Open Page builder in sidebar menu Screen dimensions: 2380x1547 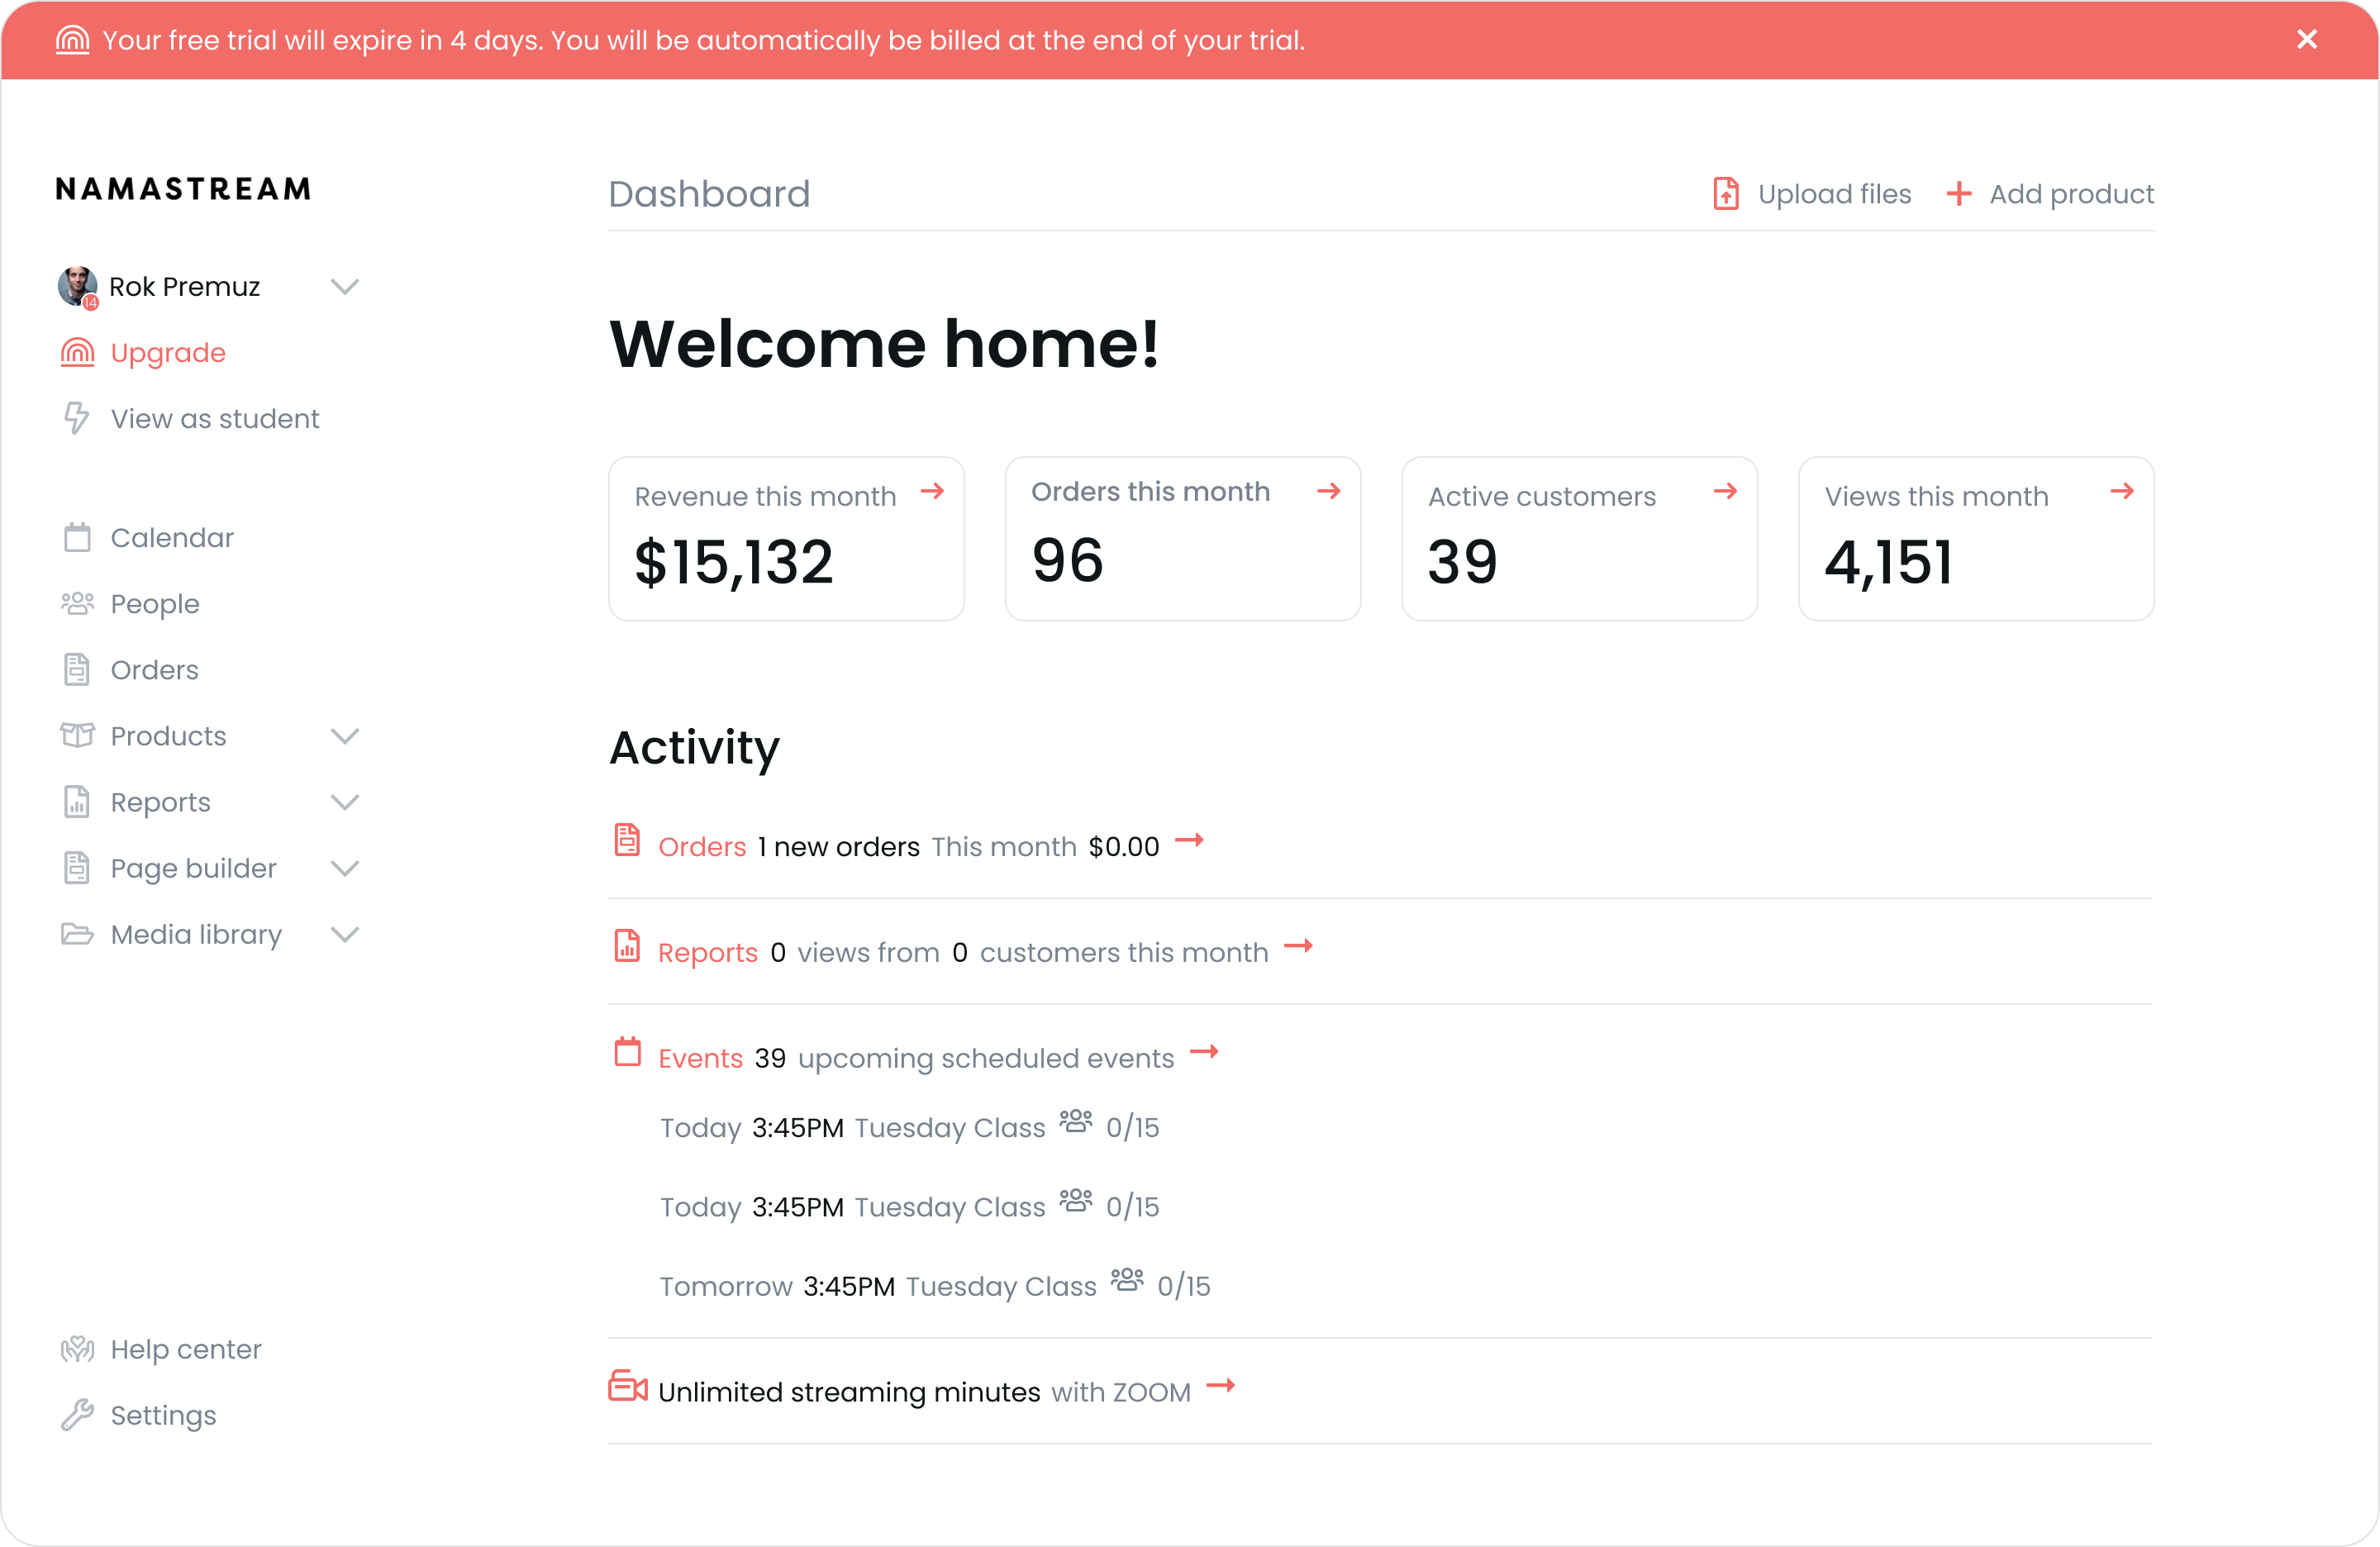[193, 868]
